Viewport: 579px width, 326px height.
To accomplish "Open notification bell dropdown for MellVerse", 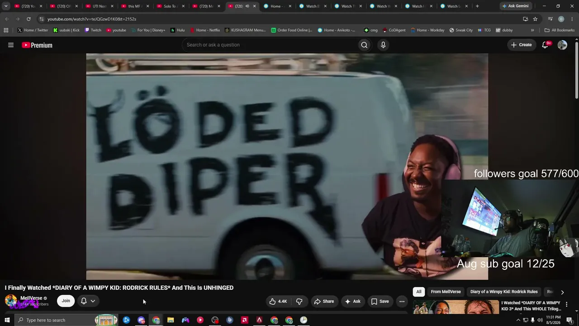I will click(x=88, y=301).
